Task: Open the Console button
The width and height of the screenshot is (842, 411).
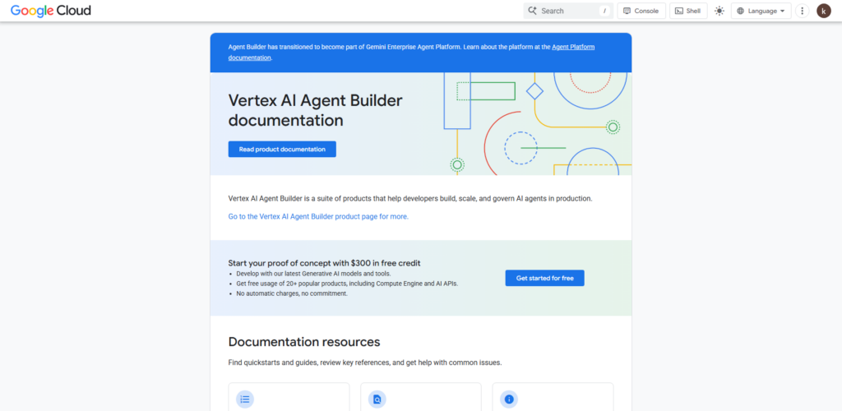Action: click(641, 11)
